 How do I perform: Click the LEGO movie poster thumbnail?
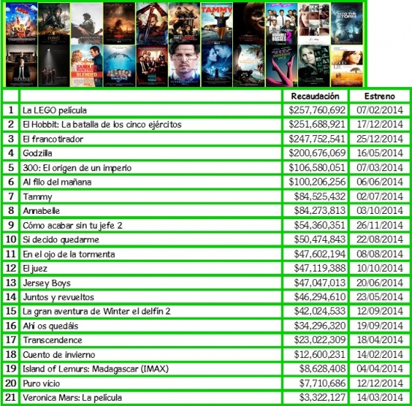pyautogui.click(x=22, y=23)
